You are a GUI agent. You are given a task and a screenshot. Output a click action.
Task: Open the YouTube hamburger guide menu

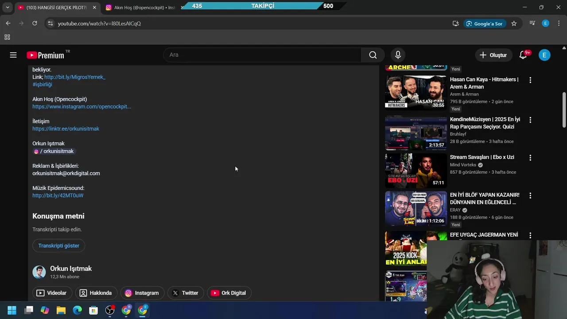13,55
